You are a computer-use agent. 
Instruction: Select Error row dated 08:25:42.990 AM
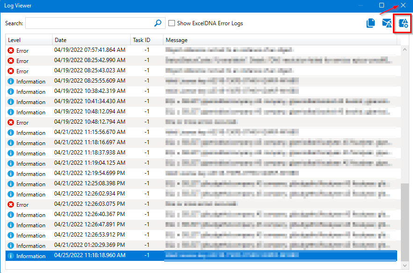click(x=201, y=60)
